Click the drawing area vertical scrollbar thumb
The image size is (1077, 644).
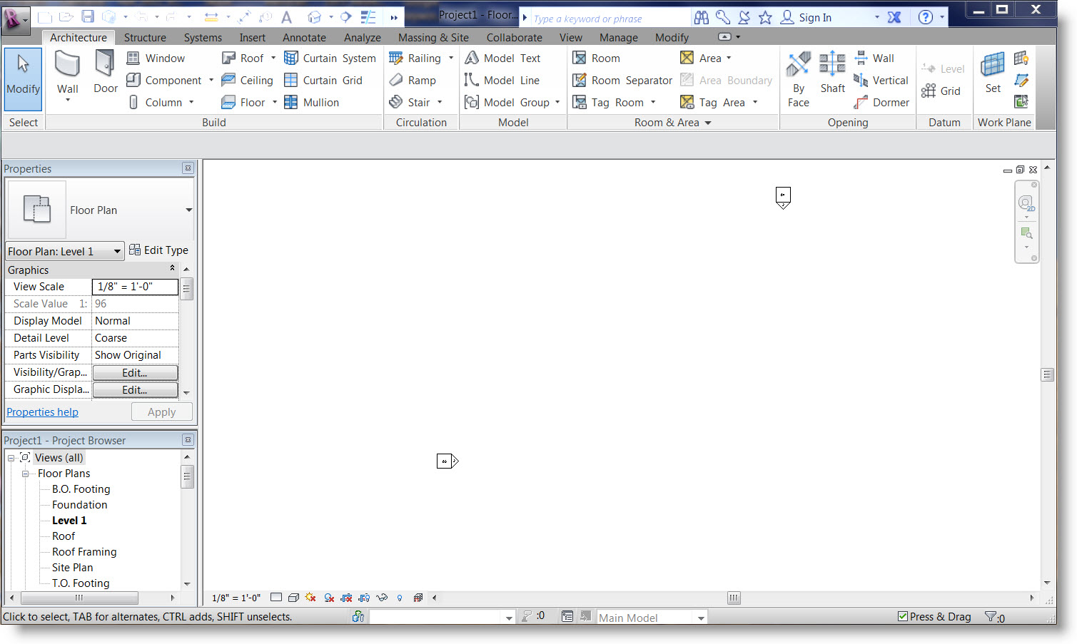point(1047,374)
